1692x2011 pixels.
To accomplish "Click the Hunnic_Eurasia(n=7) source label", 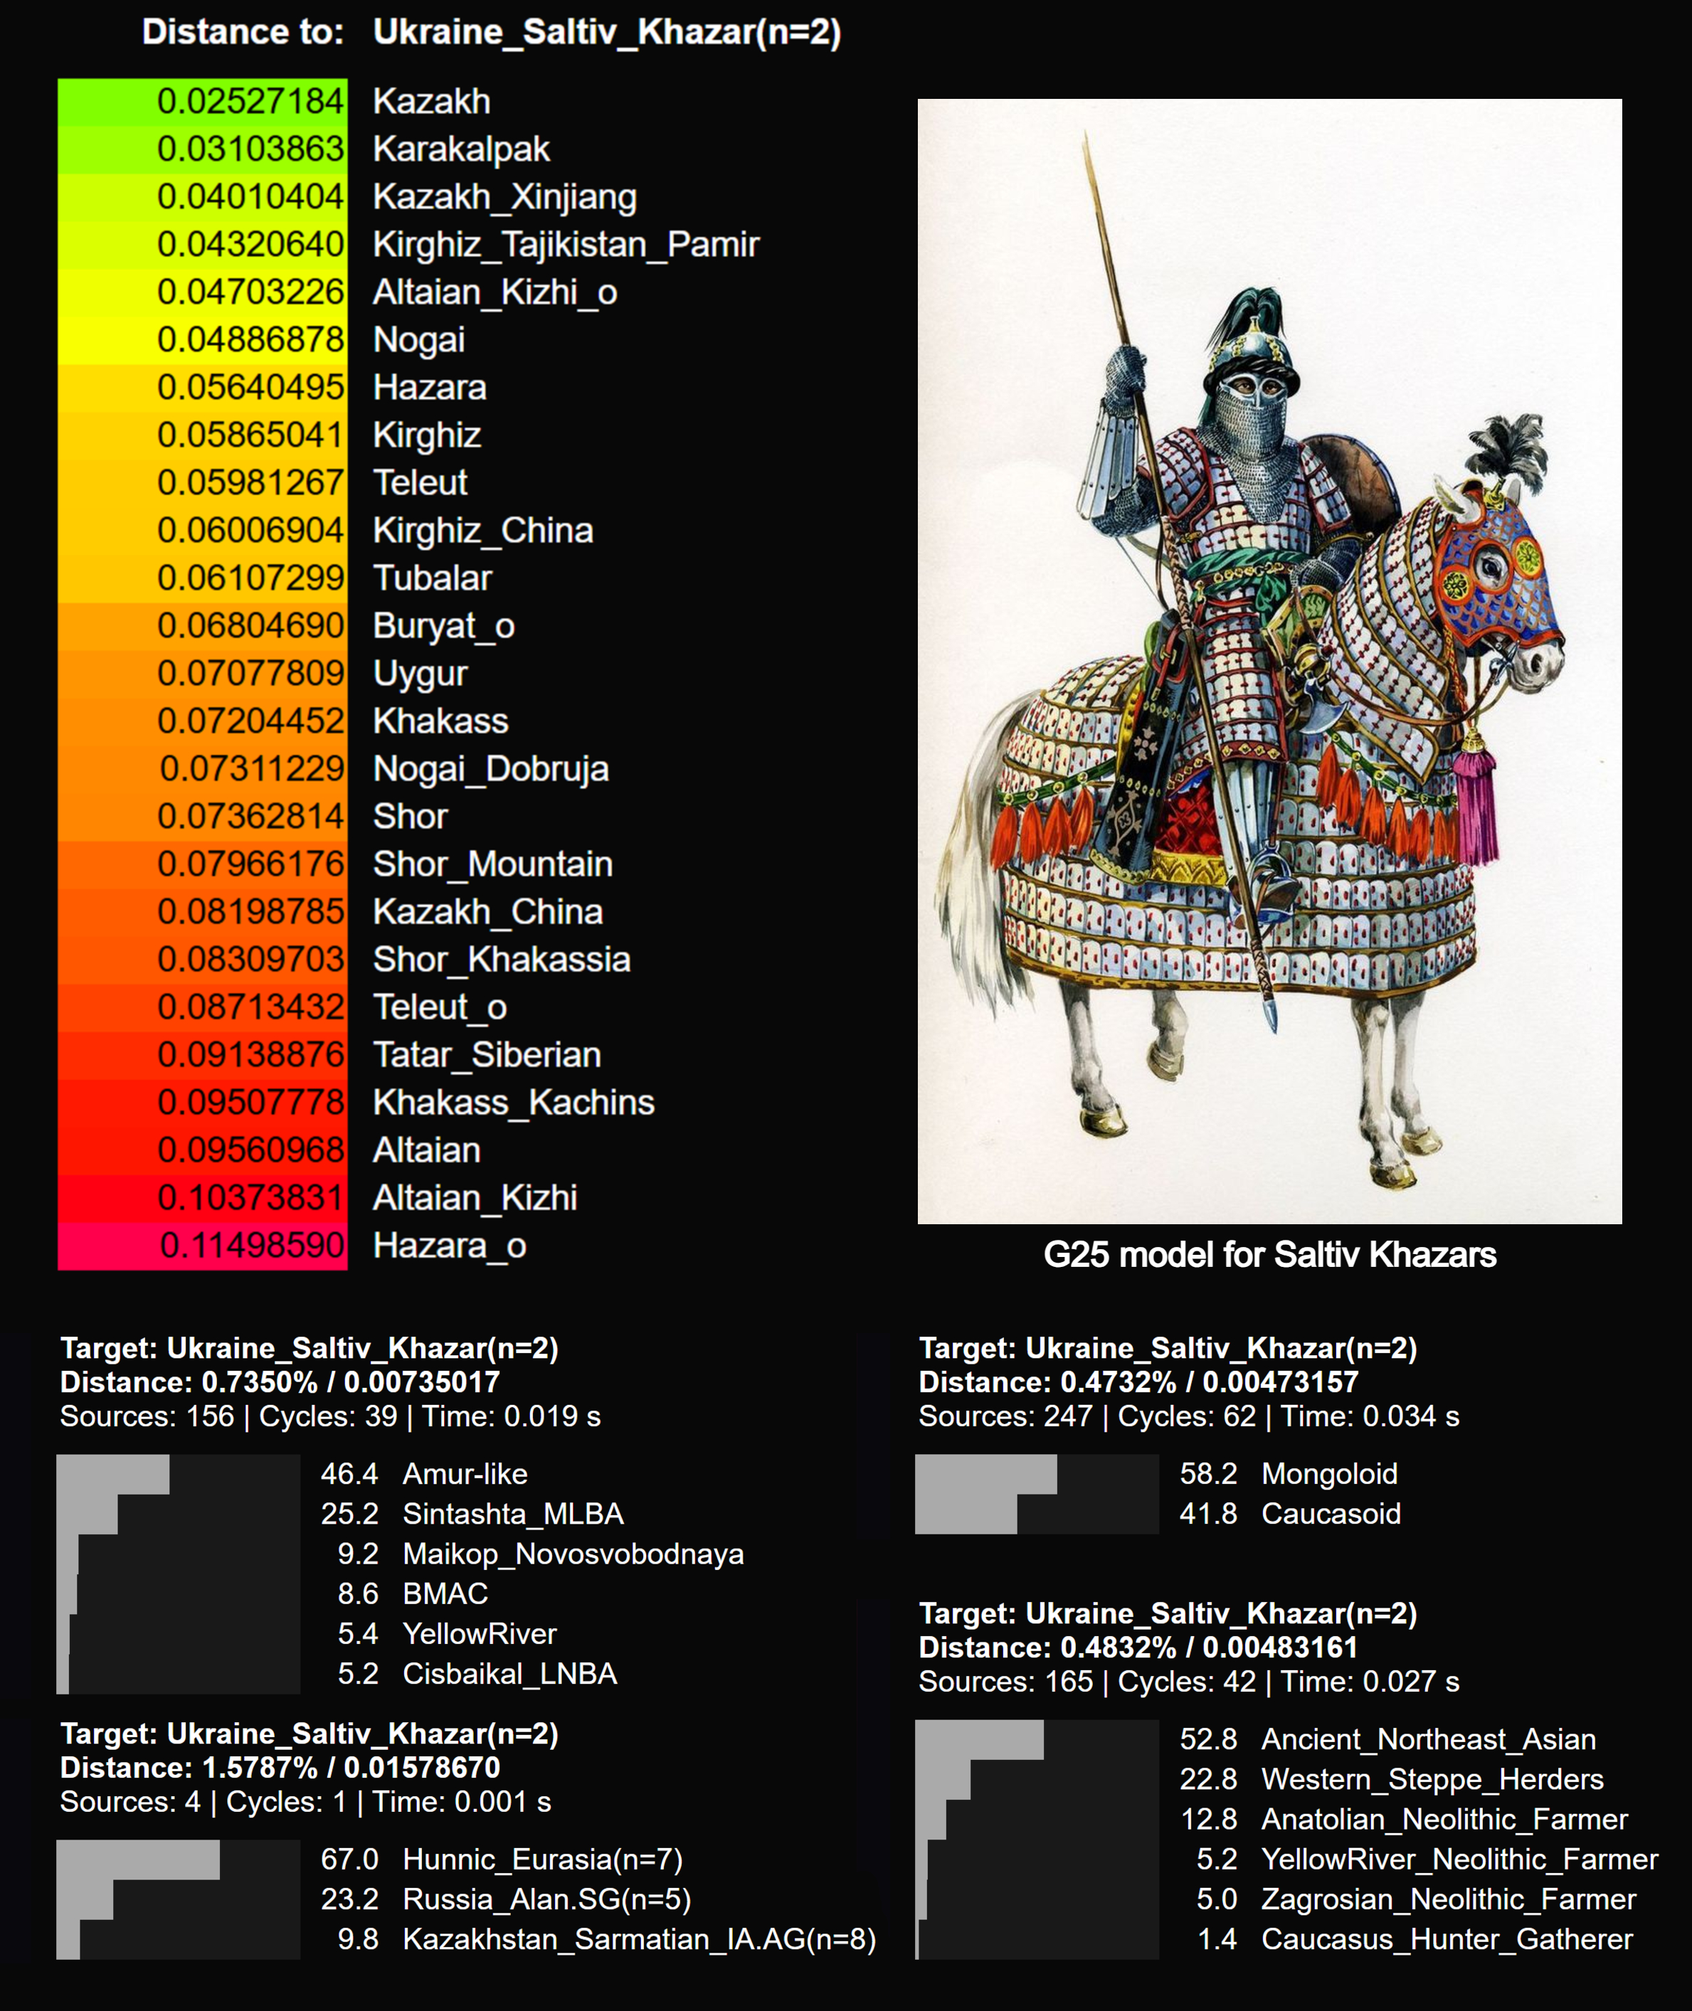I will 542,1859.
